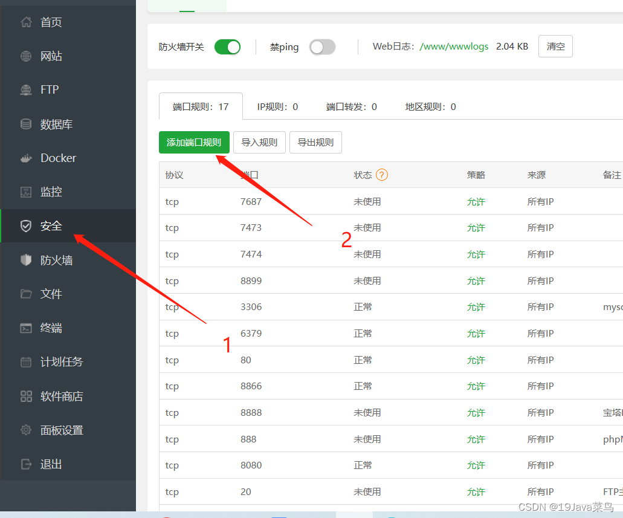Select 软件商店 in the sidebar
The height and width of the screenshot is (518, 623).
coord(68,396)
